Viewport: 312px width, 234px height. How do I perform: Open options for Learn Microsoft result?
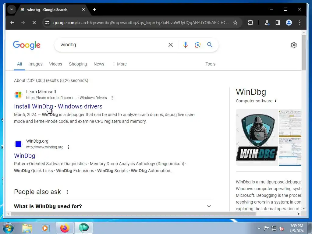pos(112,98)
